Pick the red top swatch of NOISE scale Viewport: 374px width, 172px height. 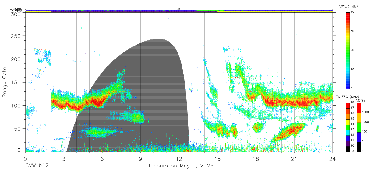click(x=358, y=108)
